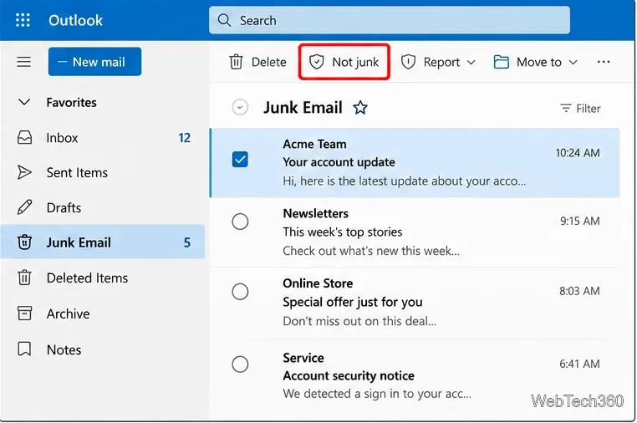Click the 10:24 AM timestamp
This screenshot has width=637, height=423.
tap(578, 153)
